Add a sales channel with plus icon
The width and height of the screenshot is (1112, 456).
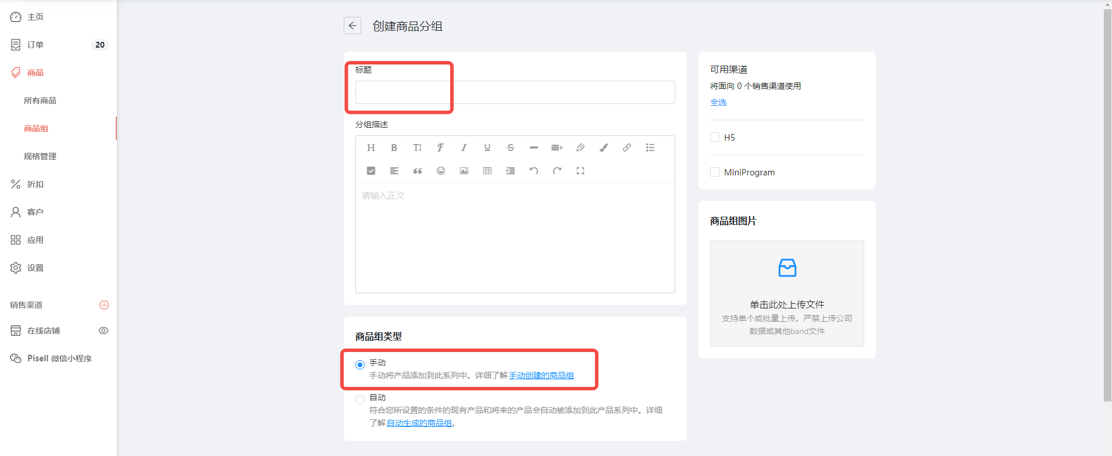tap(104, 305)
